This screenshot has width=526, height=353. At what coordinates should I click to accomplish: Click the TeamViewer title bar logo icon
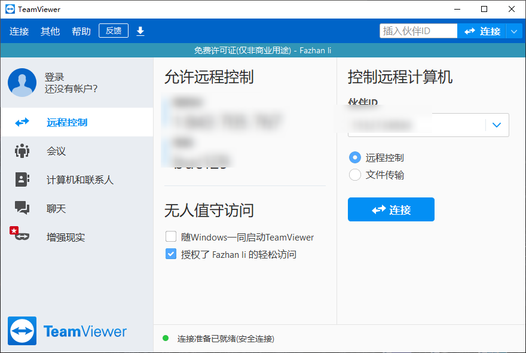pos(10,9)
